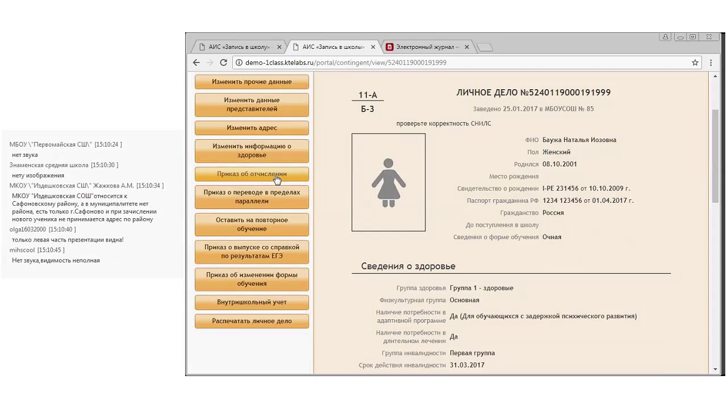Click the disability date 31.03.2017

pos(467,365)
